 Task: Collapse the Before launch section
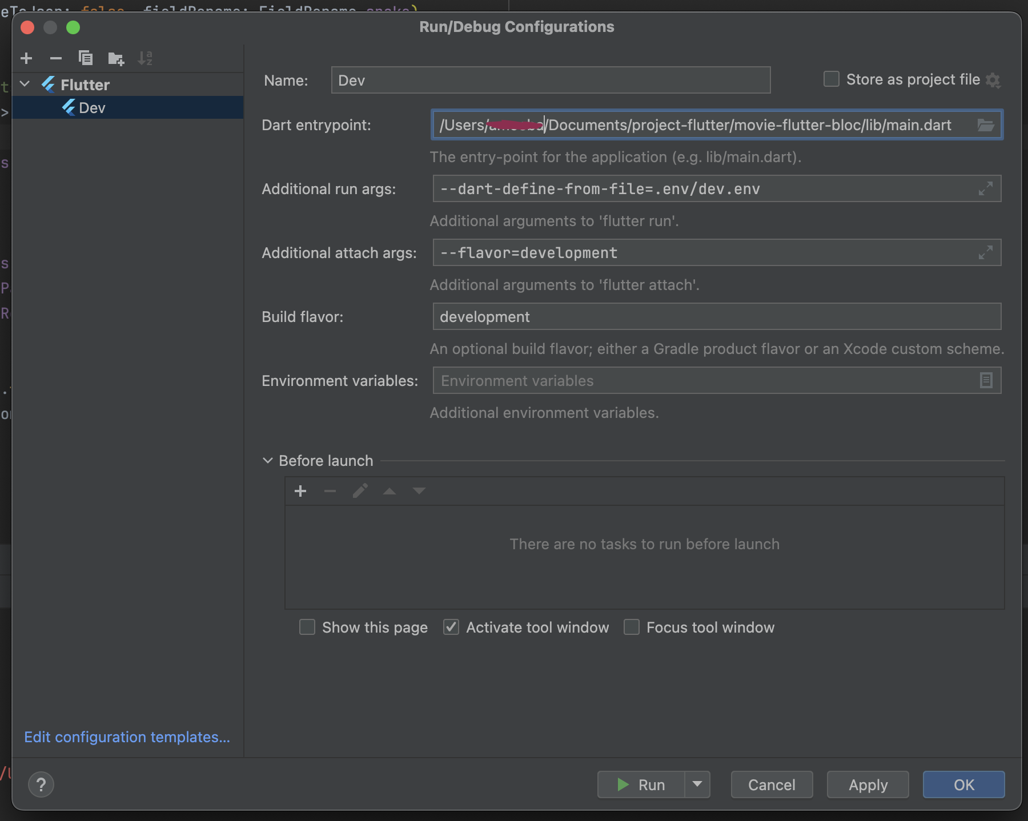pos(267,460)
